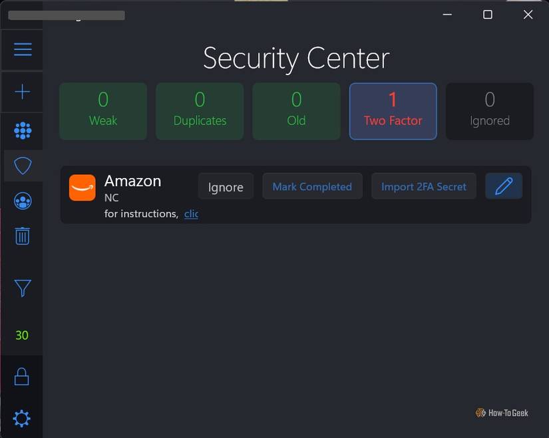
Task: Close the application window
Action: point(528,15)
